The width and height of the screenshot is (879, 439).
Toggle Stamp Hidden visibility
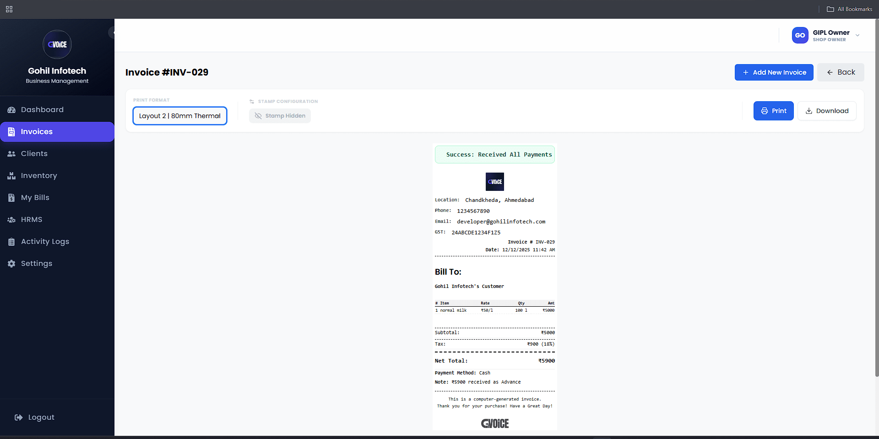tap(280, 116)
